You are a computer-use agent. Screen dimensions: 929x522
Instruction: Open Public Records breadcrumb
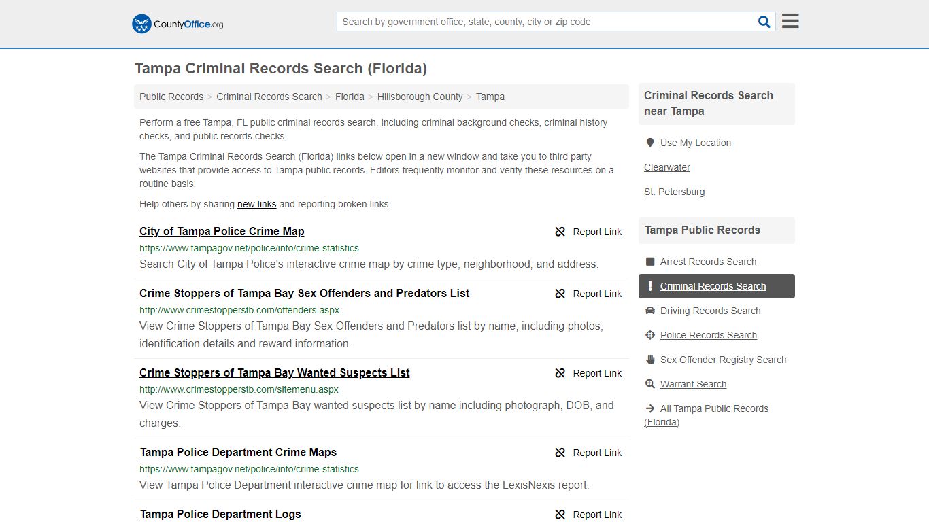171,97
